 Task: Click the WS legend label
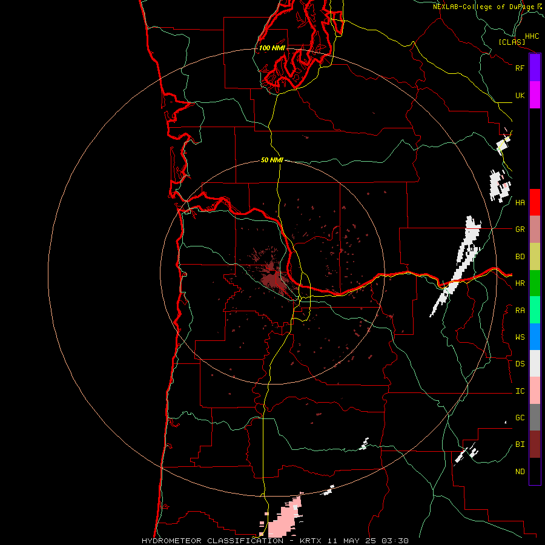pos(520,337)
